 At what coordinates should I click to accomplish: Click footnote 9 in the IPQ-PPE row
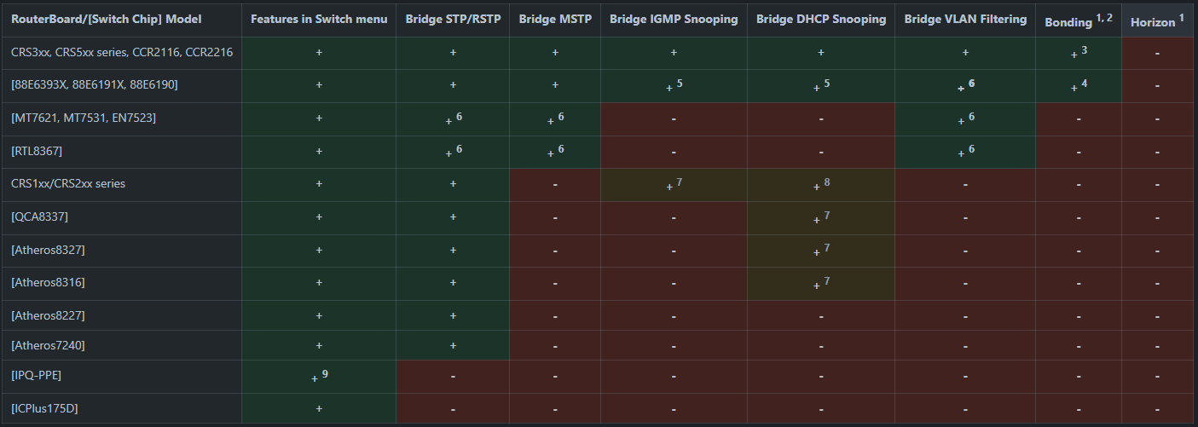point(325,372)
